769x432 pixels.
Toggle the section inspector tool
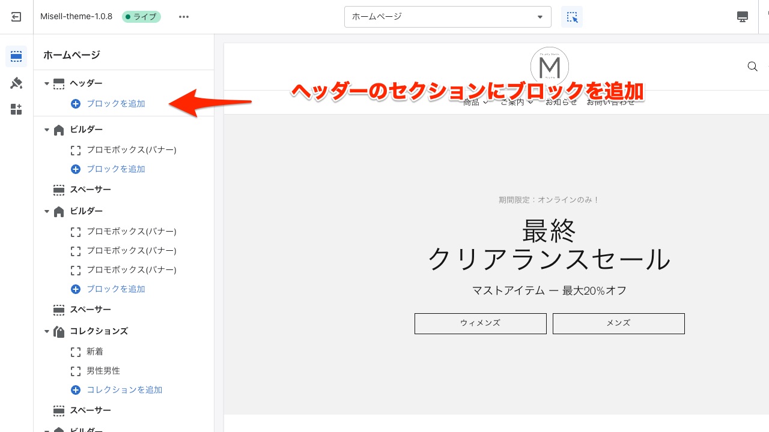click(572, 17)
